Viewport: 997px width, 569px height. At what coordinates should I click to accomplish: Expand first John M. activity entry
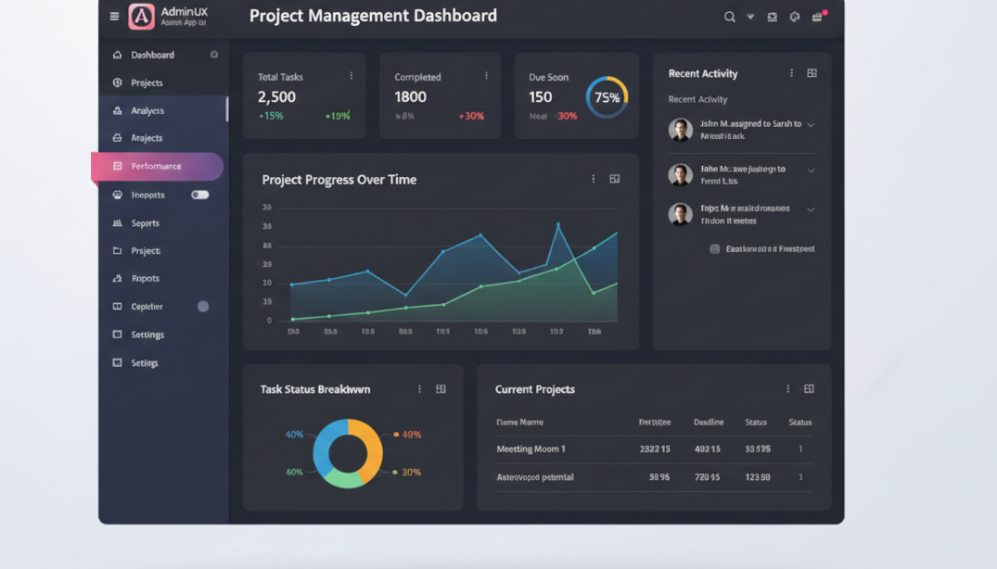[x=811, y=125]
